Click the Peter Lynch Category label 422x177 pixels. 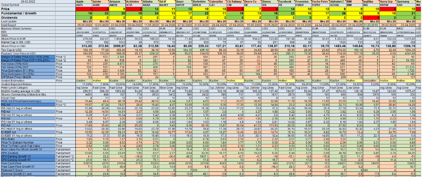tap(28, 87)
